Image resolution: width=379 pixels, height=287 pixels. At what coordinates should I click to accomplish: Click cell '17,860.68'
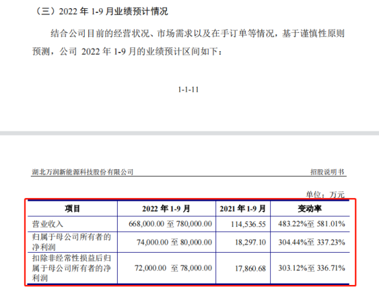click(x=250, y=269)
